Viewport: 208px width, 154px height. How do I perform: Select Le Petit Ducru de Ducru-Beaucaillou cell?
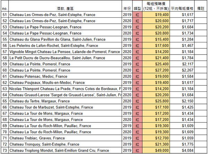65,58
